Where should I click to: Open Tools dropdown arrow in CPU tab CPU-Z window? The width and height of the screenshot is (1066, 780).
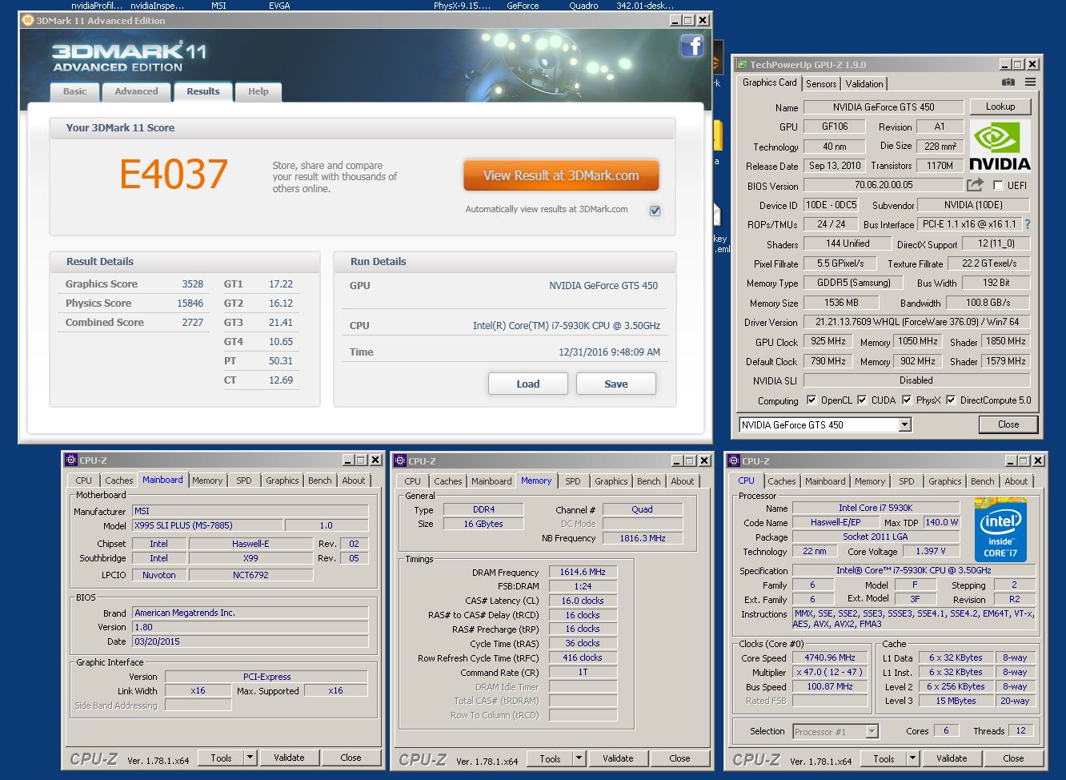tap(912, 758)
